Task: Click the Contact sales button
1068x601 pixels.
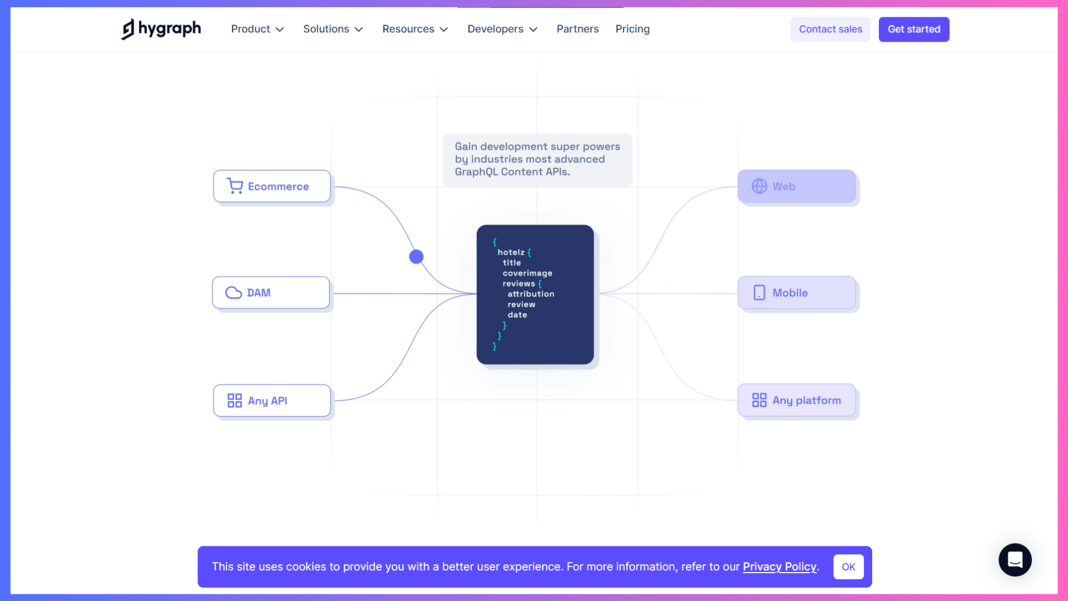Action: pyautogui.click(x=830, y=29)
